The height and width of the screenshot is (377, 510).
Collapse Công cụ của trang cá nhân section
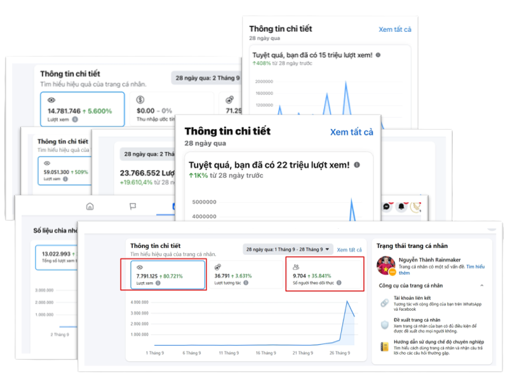pos(481,285)
